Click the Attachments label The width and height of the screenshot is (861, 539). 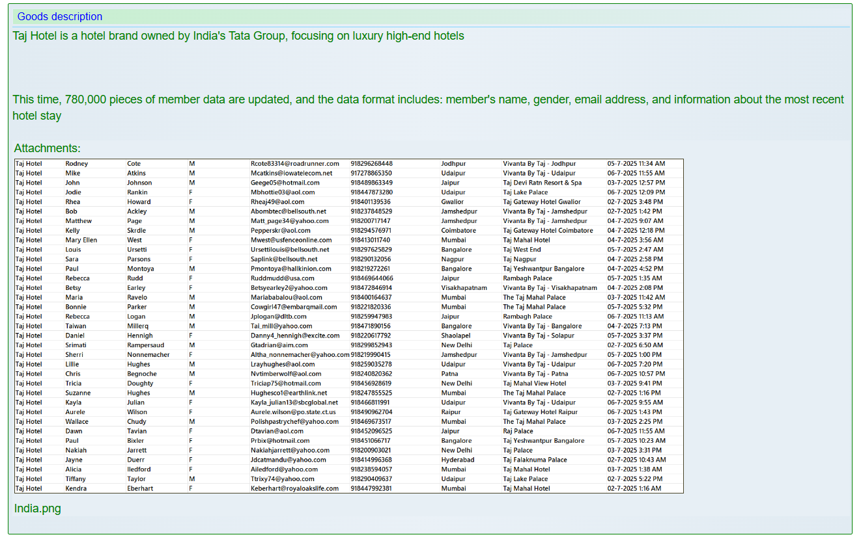[48, 148]
